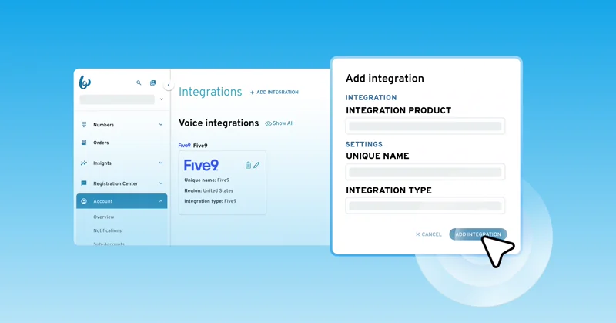Delete the Five9 integration using the trash icon
This screenshot has width=616, height=323.
[248, 165]
